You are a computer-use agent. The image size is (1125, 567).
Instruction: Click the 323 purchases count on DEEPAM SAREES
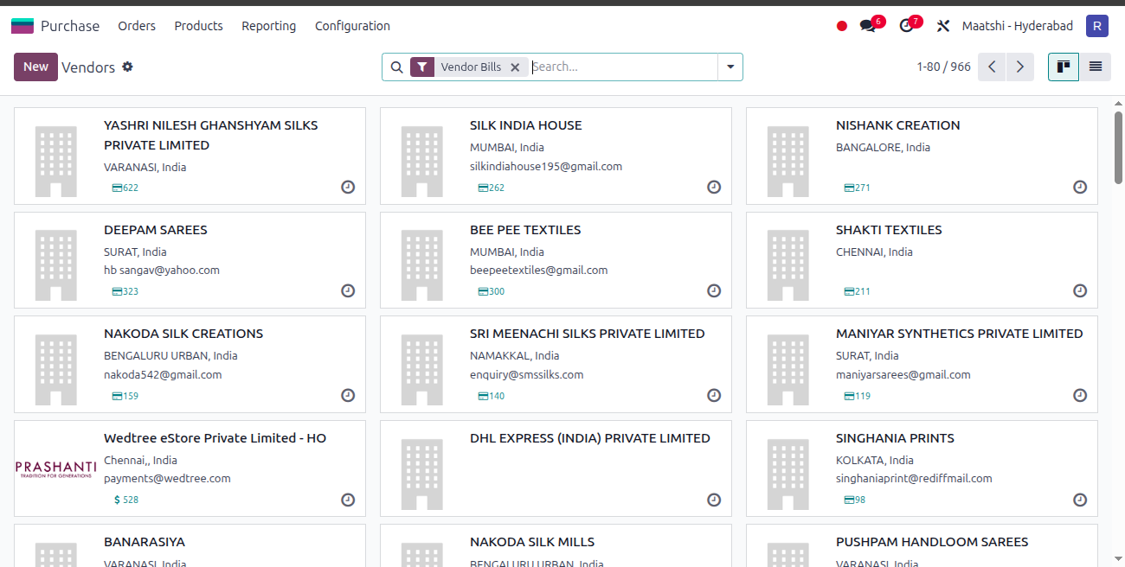(x=125, y=291)
